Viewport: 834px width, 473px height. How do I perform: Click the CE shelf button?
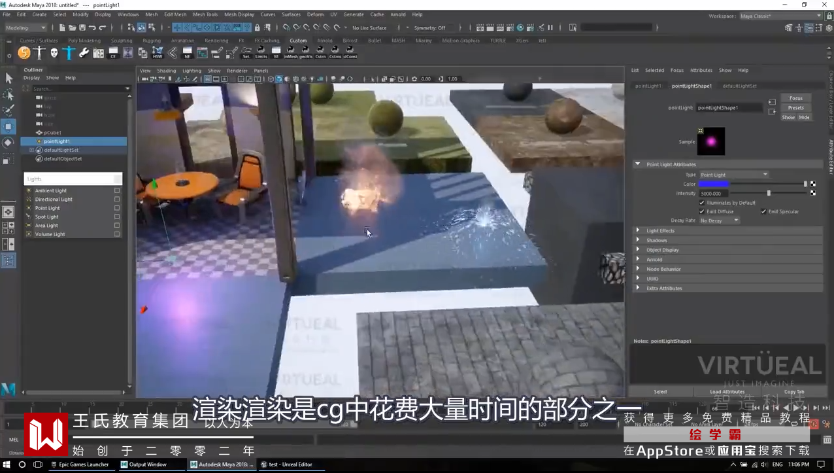click(x=113, y=53)
